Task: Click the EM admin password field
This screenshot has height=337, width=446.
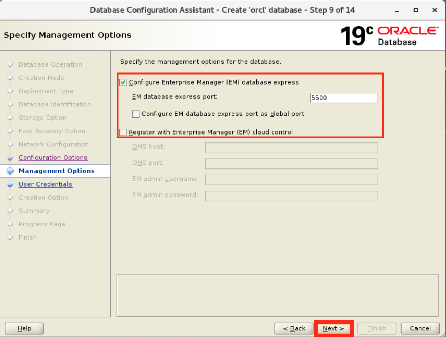Action: 291,196
